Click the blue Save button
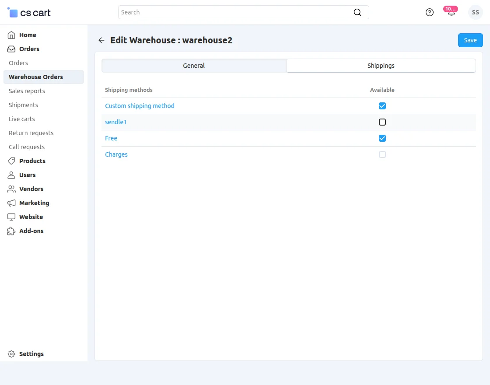This screenshot has height=385, width=490. tap(470, 40)
